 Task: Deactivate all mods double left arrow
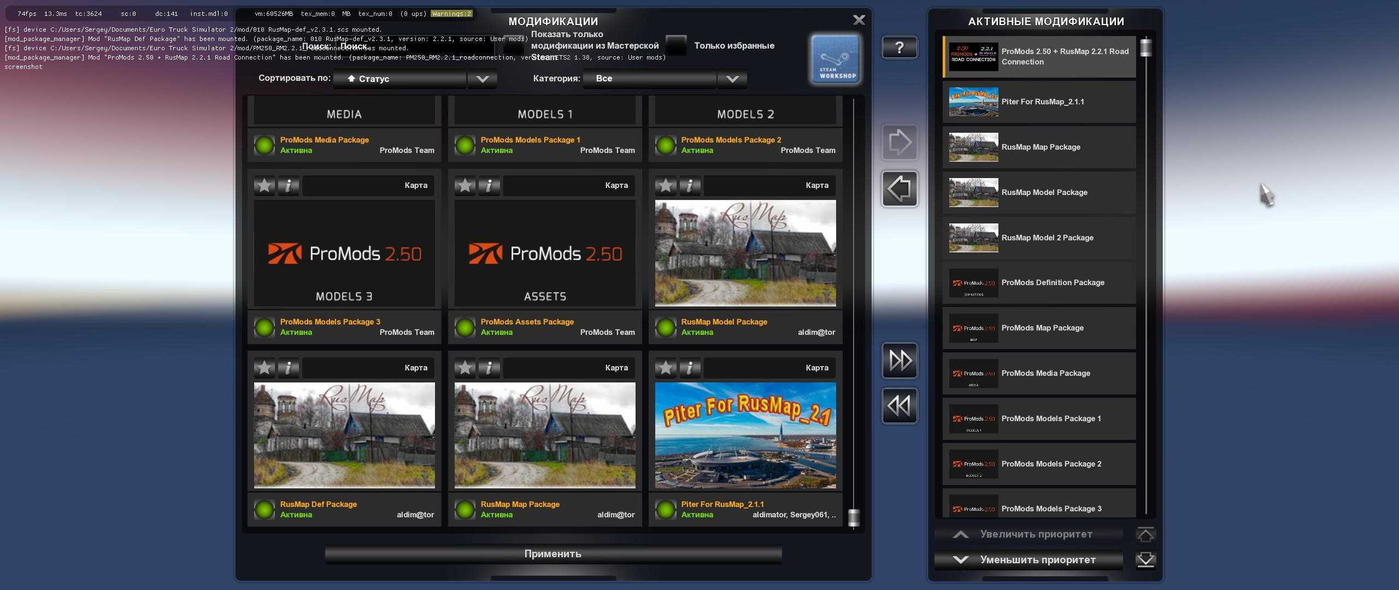tap(900, 406)
